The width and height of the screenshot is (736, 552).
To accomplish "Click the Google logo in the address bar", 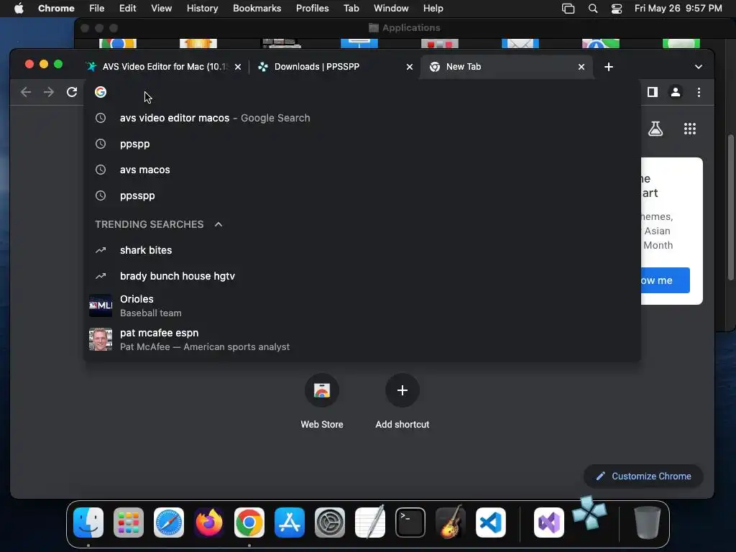I will click(x=101, y=92).
